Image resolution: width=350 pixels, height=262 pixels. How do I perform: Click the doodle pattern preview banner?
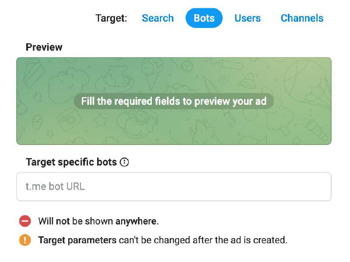point(175,127)
